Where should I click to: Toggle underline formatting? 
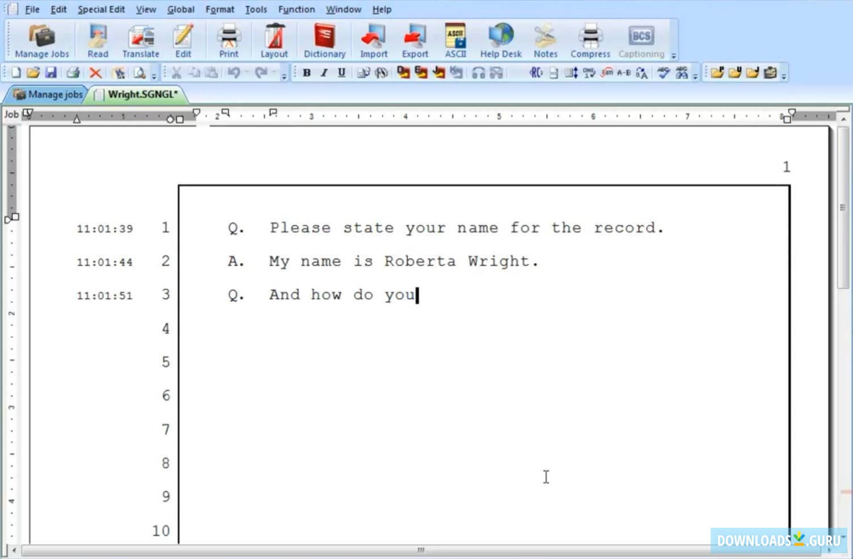(341, 73)
